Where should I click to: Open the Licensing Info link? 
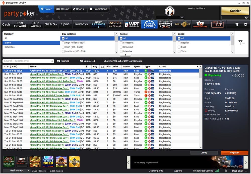156,171
